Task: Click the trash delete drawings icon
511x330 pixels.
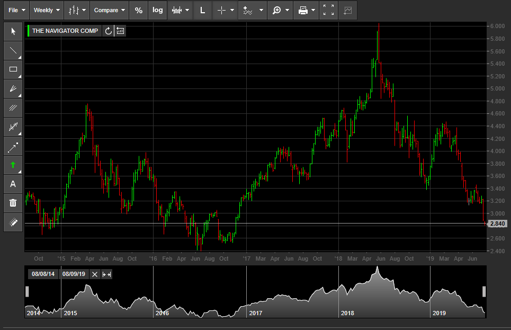Action: point(13,203)
